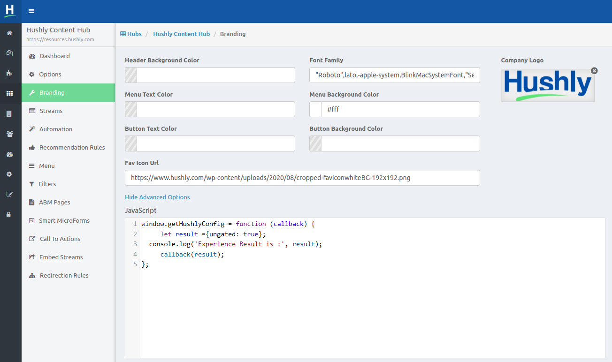Image resolution: width=612 pixels, height=362 pixels.
Task: Open the gauge icon in dark sidebar
Action: pos(9,154)
